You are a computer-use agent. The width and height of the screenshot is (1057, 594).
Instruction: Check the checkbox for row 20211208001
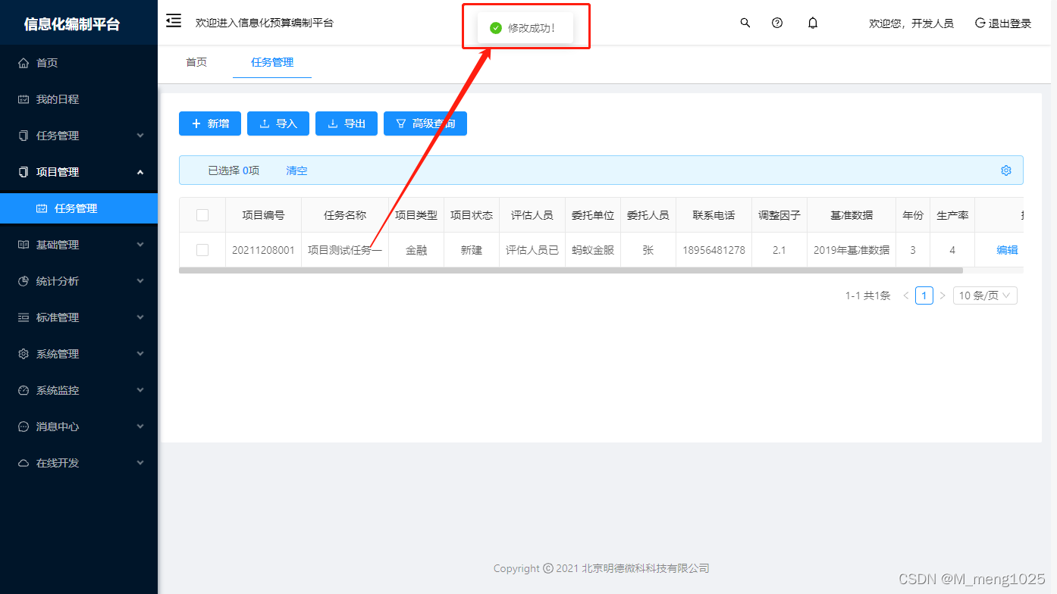coord(202,249)
